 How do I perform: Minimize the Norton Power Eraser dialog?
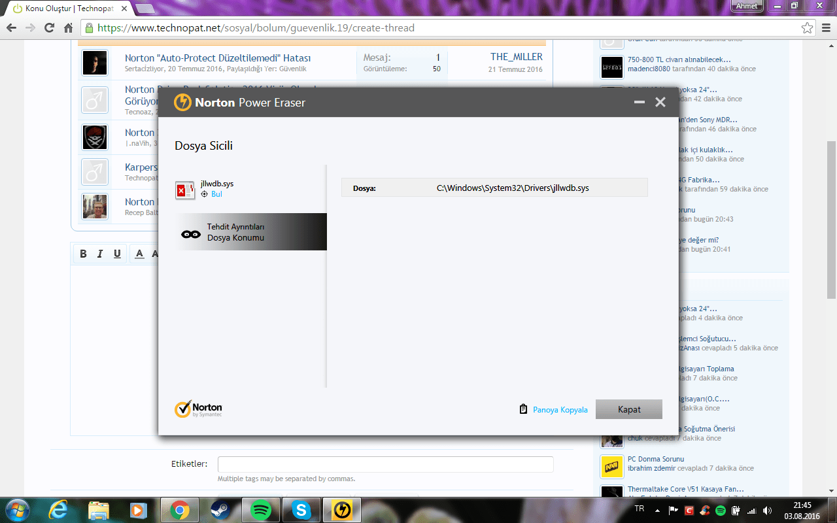click(640, 102)
